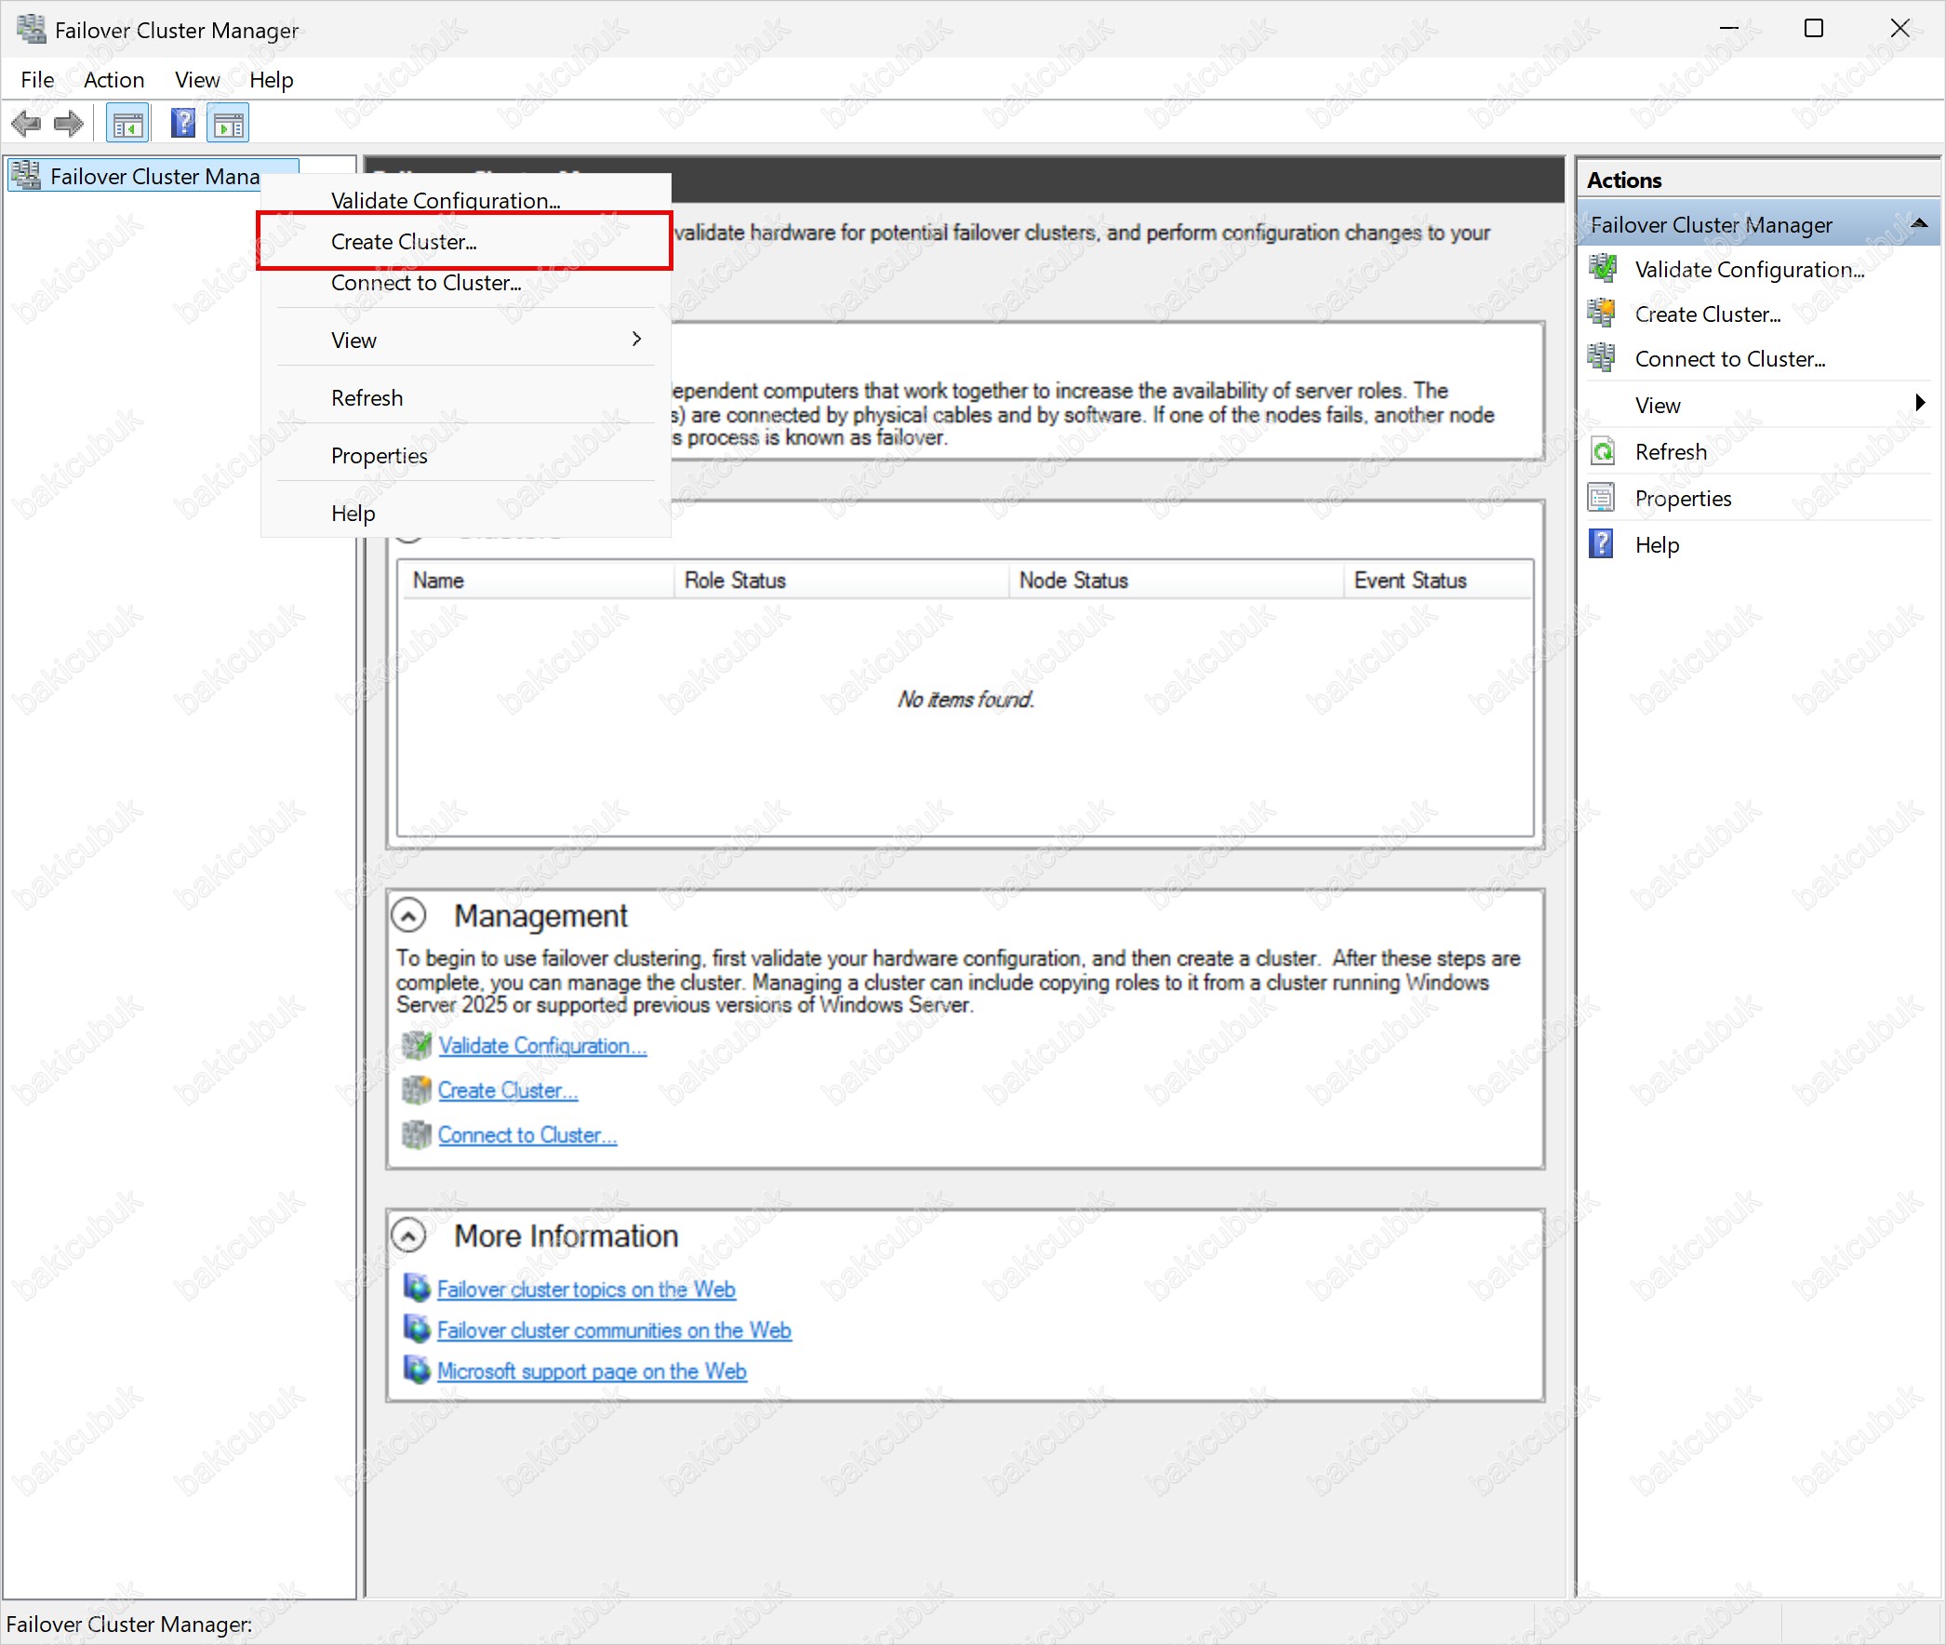Collapse the Management section
Image resolution: width=1946 pixels, height=1645 pixels.
[x=408, y=916]
